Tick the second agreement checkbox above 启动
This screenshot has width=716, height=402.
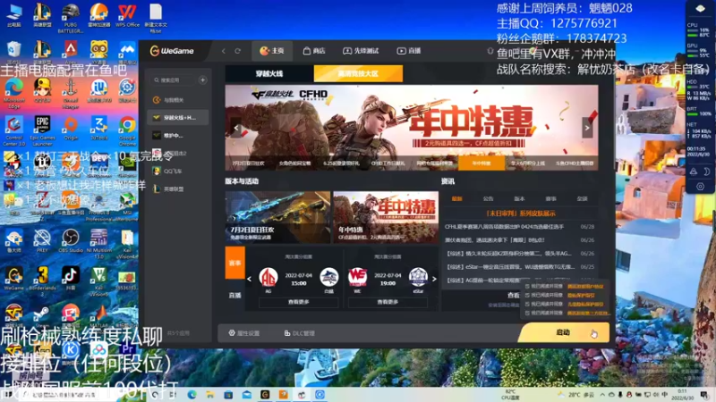pyautogui.click(x=527, y=296)
